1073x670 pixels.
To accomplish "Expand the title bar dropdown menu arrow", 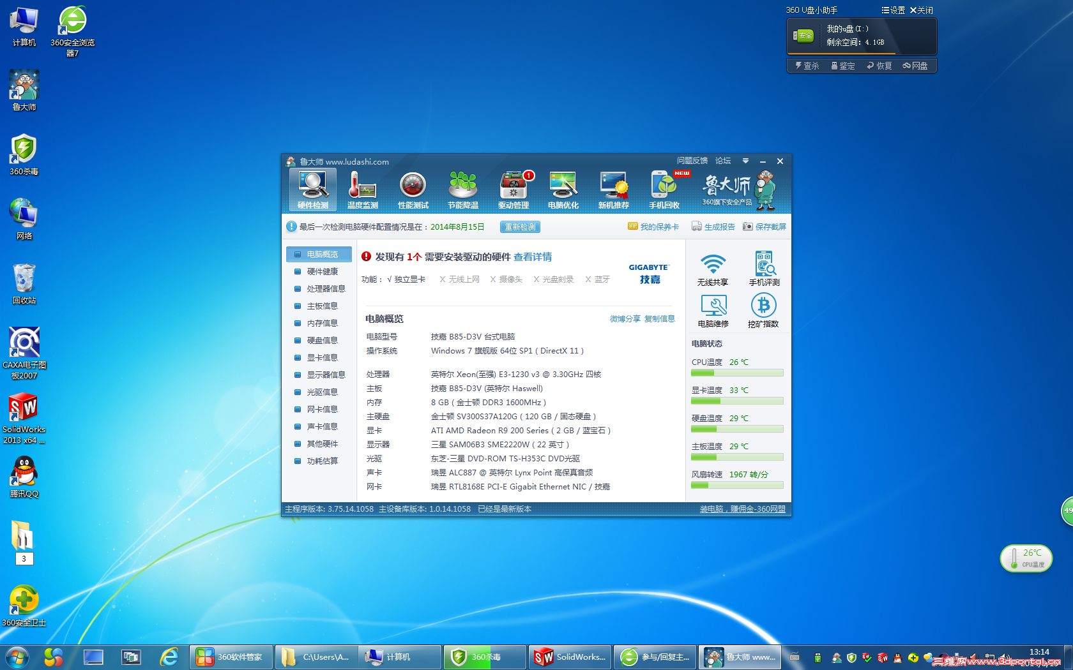I will click(745, 161).
